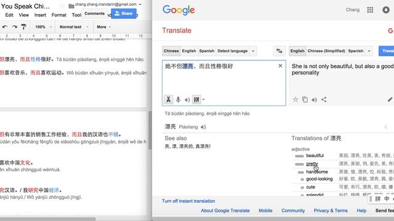Click the translation word 'handsome'
Image resolution: width=394 pixels, height=221 pixels.
(x=317, y=172)
